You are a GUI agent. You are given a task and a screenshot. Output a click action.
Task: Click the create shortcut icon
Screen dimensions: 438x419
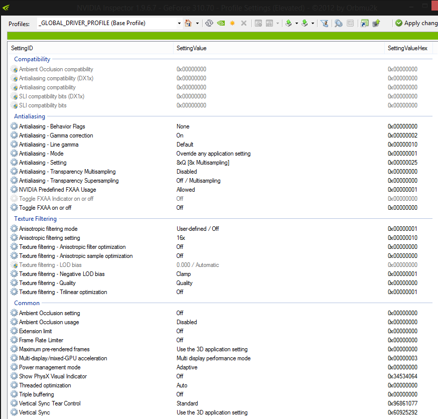pyautogui.click(x=364, y=23)
